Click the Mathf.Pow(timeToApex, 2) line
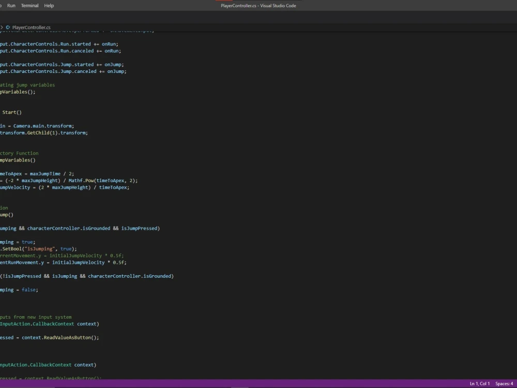This screenshot has height=388, width=517. pyautogui.click(x=69, y=181)
